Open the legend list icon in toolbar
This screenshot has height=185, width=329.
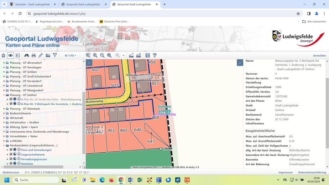tap(18, 55)
